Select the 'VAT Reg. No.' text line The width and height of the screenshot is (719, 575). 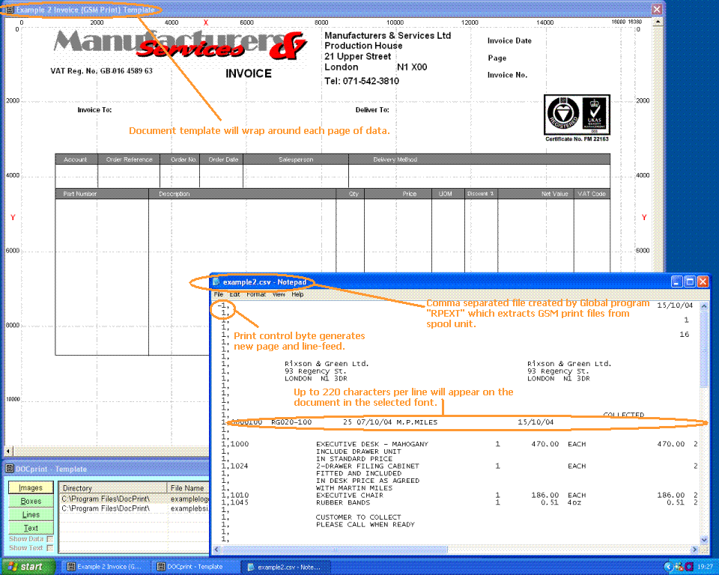101,71
